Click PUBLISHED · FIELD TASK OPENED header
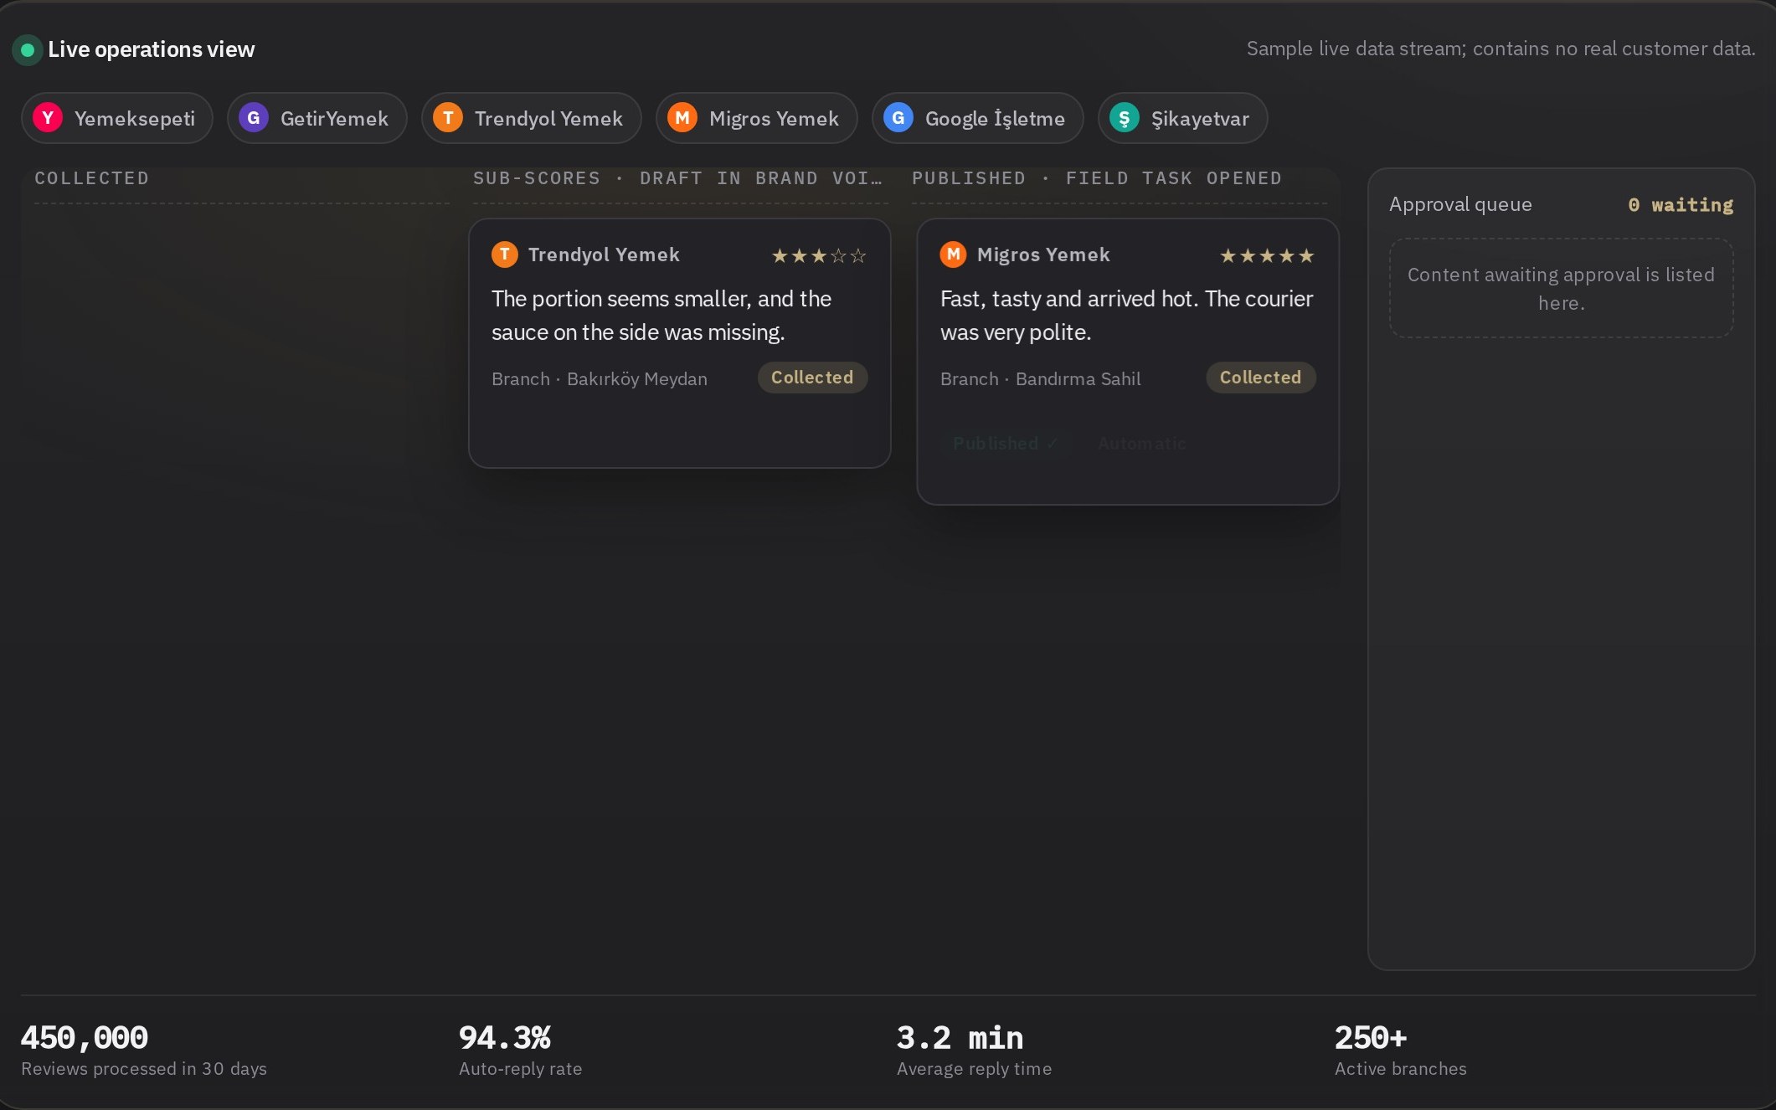Screen dimensions: 1776x1110 pos(1097,178)
